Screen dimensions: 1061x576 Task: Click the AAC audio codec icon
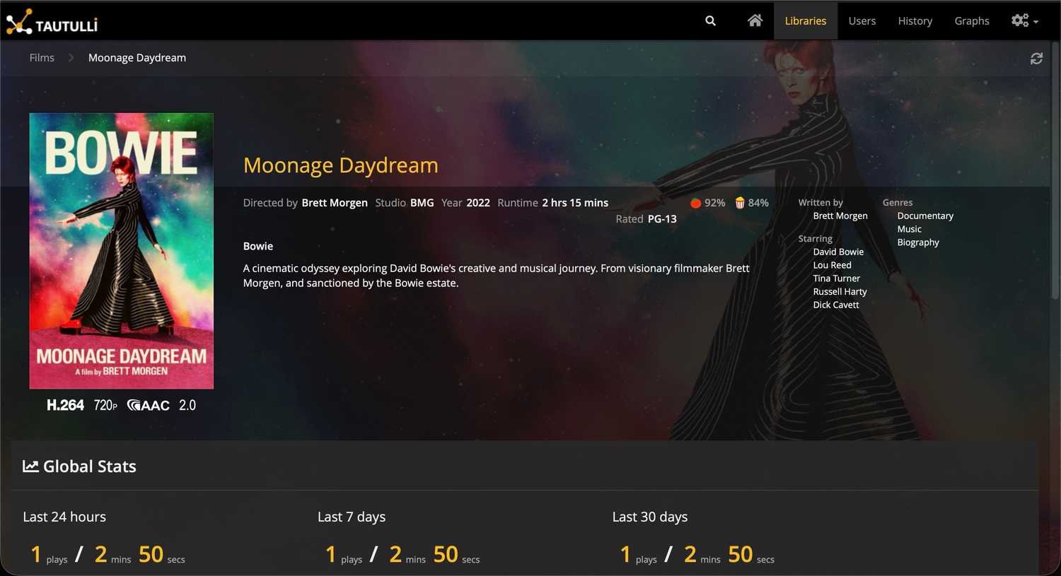pos(149,406)
